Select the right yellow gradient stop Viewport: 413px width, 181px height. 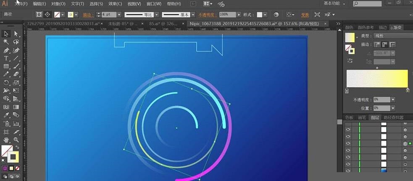click(x=408, y=90)
